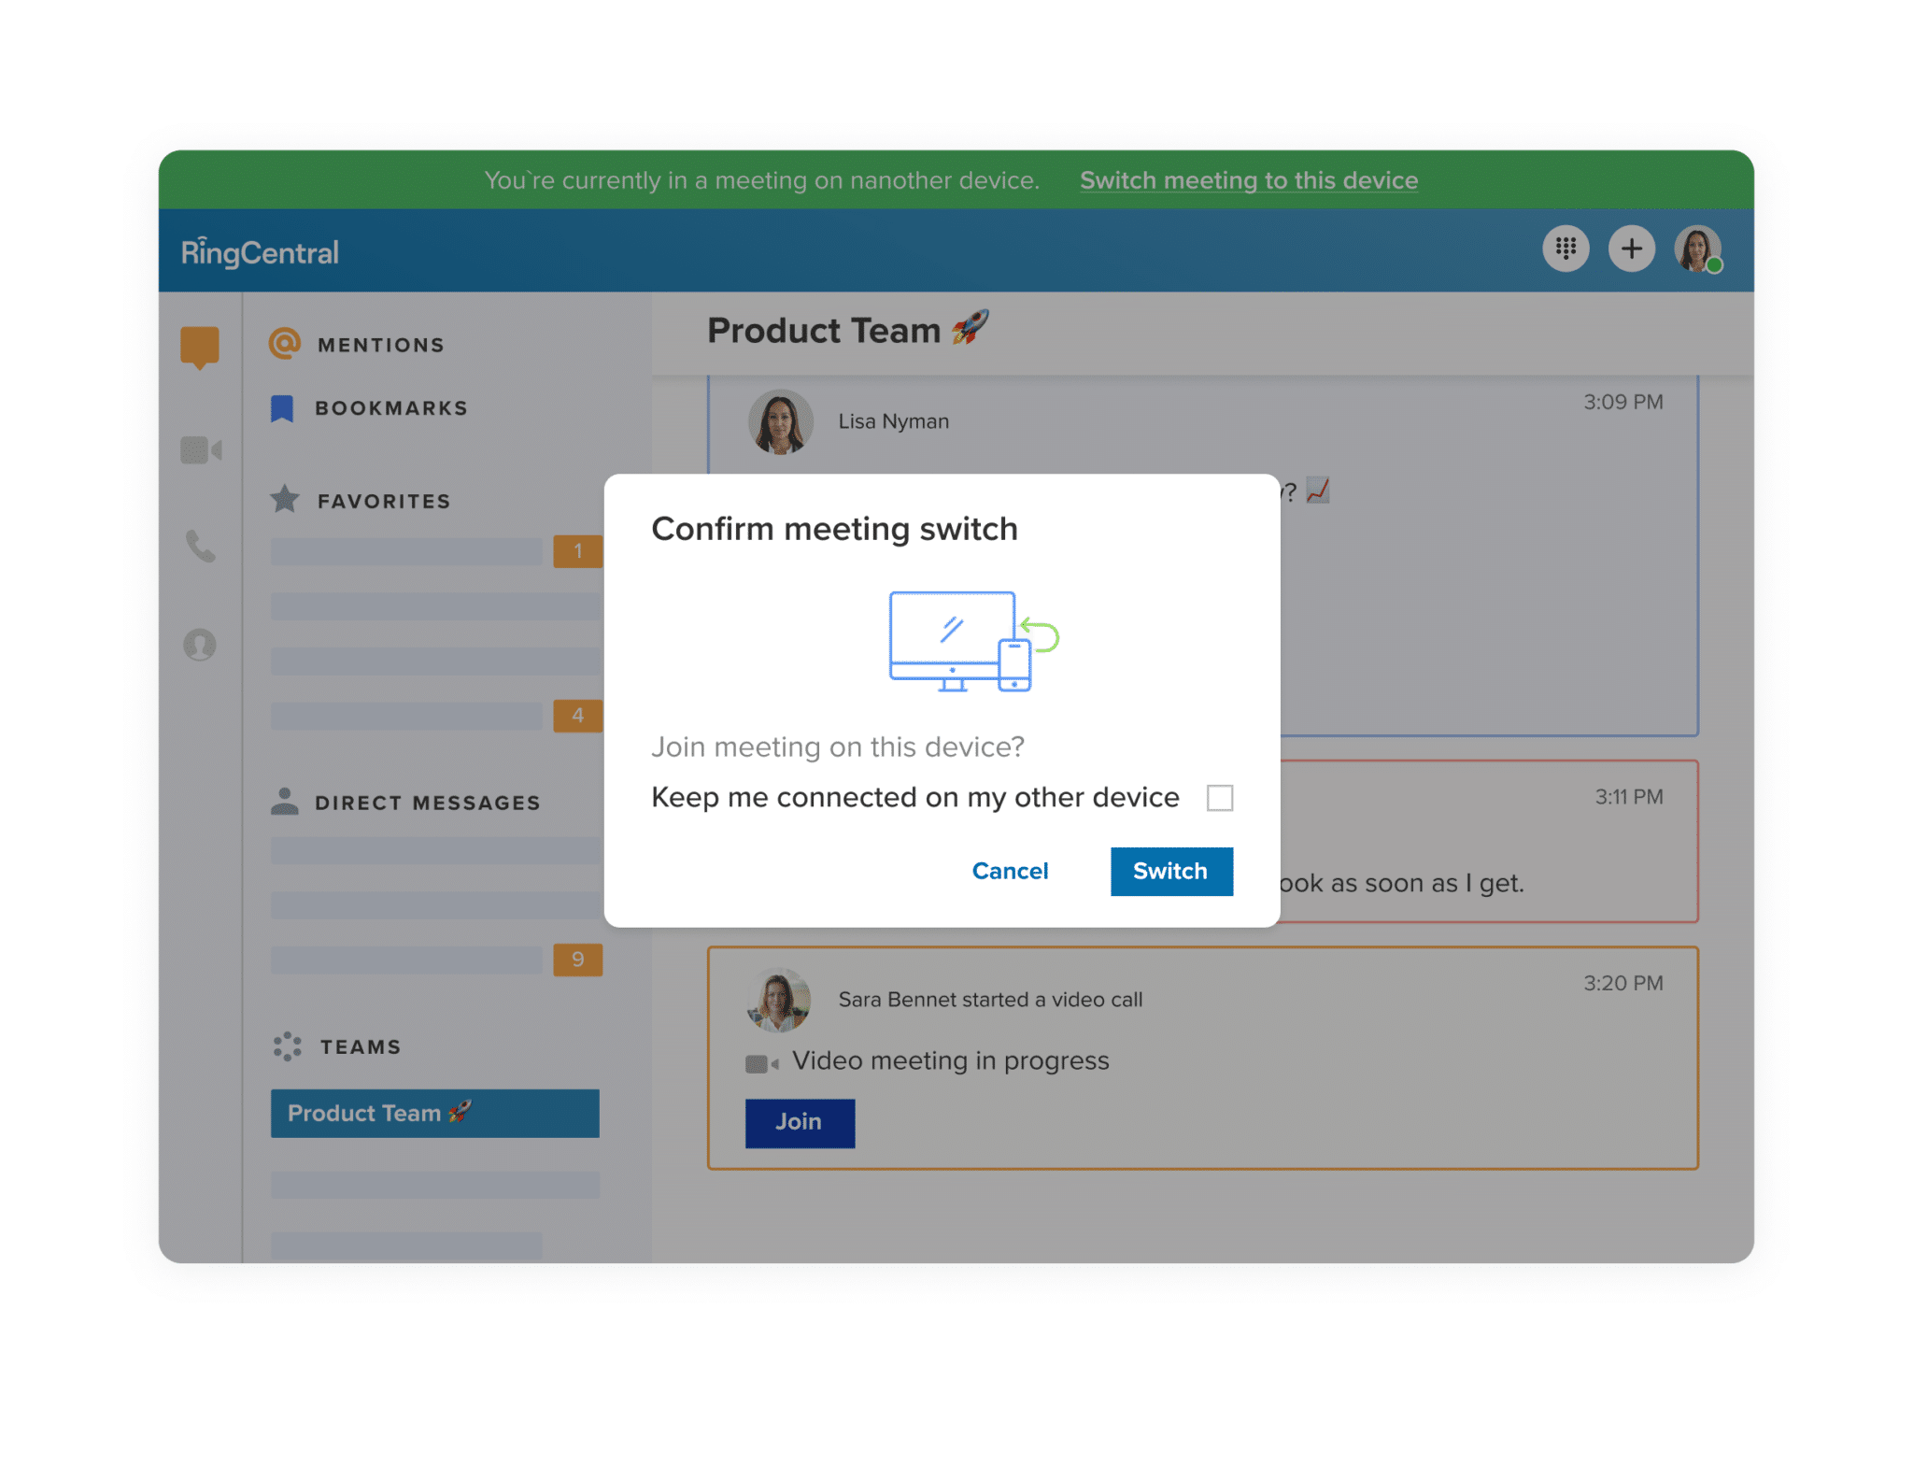Open the profile avatar in header

click(x=1696, y=249)
